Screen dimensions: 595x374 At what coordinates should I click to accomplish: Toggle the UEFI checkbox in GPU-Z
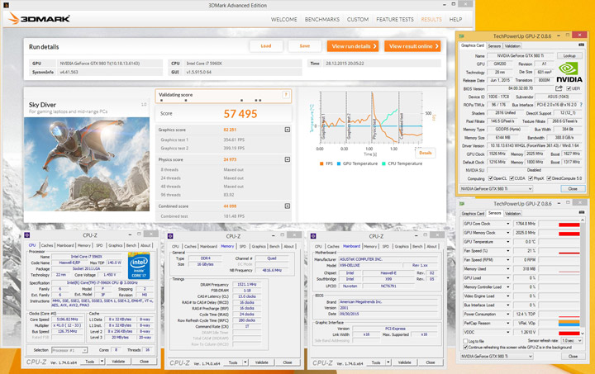coord(569,88)
